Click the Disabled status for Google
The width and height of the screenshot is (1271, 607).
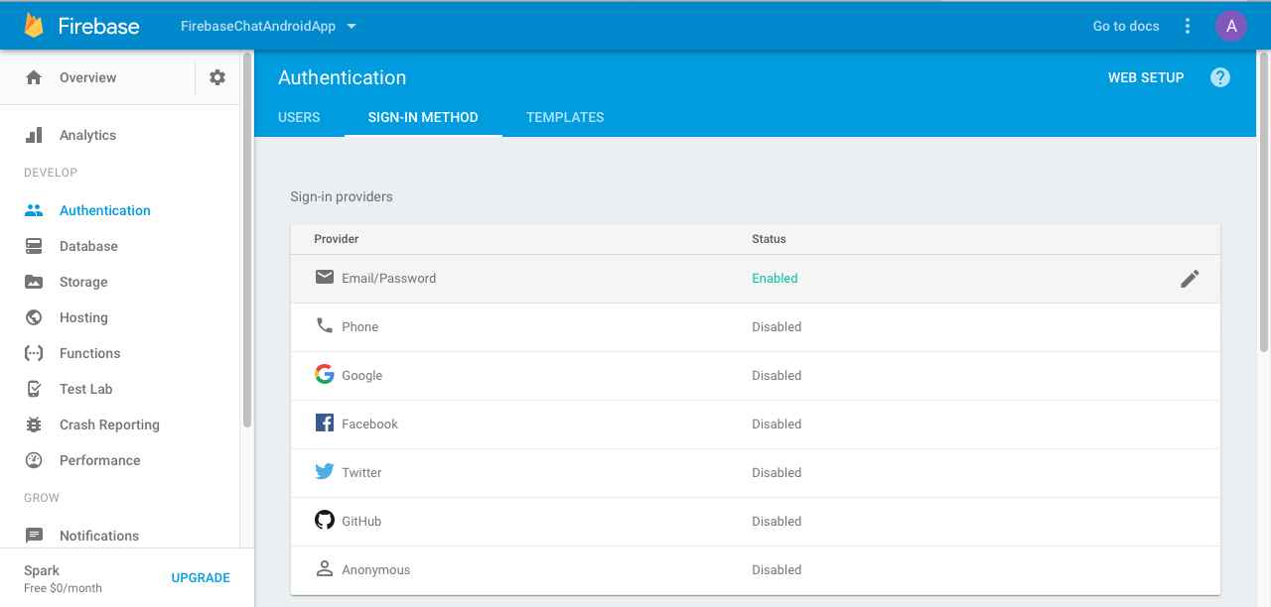click(x=777, y=376)
